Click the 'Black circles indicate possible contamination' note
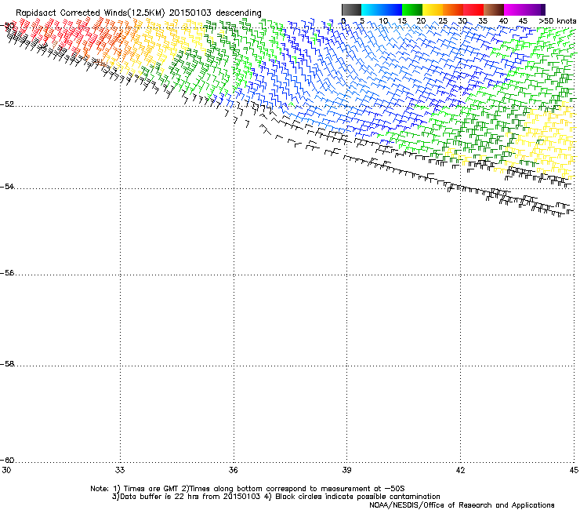 (x=357, y=497)
